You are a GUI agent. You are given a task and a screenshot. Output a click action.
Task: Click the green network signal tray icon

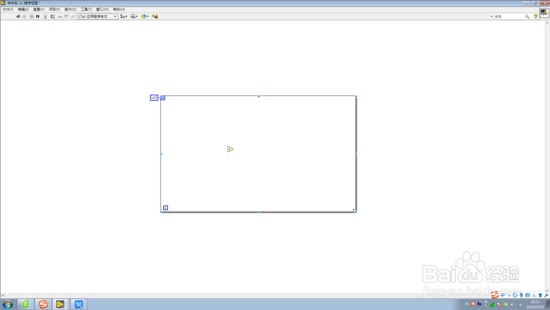(x=492, y=304)
